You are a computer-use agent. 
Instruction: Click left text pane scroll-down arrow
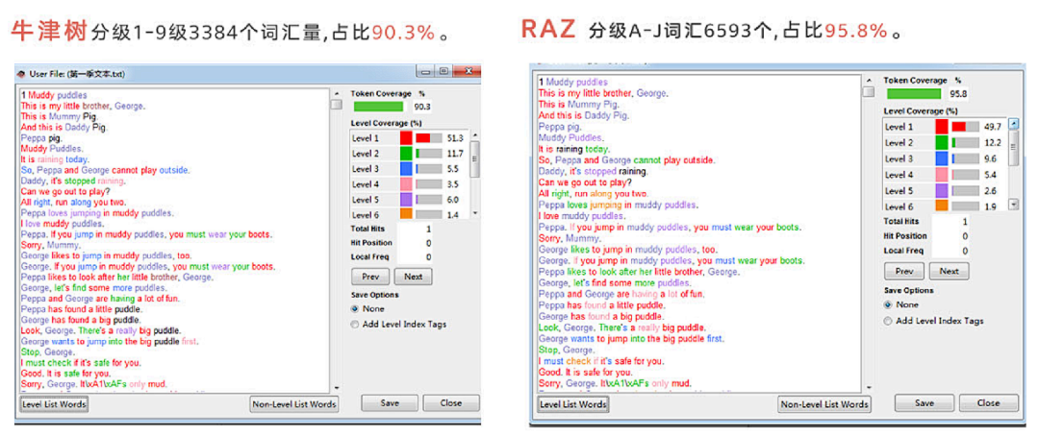coord(336,388)
